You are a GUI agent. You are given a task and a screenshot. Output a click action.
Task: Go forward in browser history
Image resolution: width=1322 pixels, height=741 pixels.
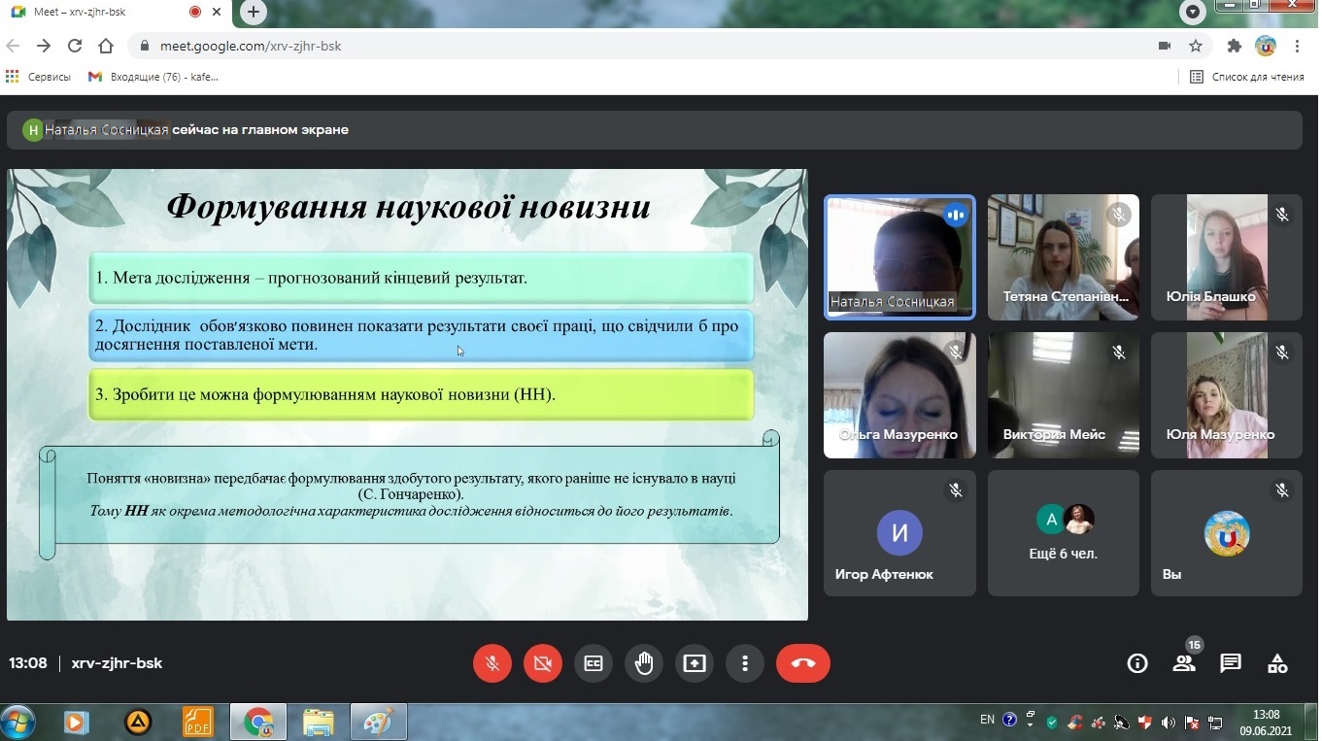coord(44,46)
